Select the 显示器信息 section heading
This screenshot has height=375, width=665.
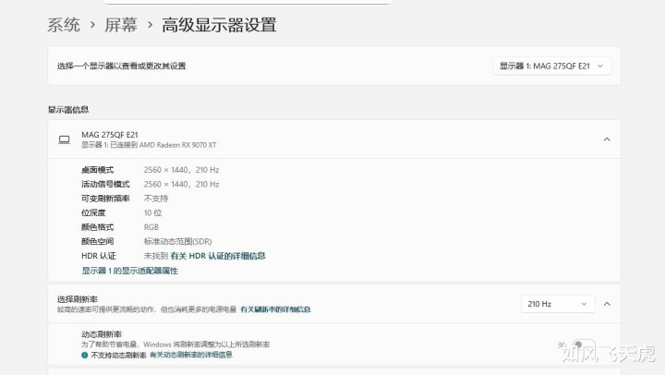(67, 109)
